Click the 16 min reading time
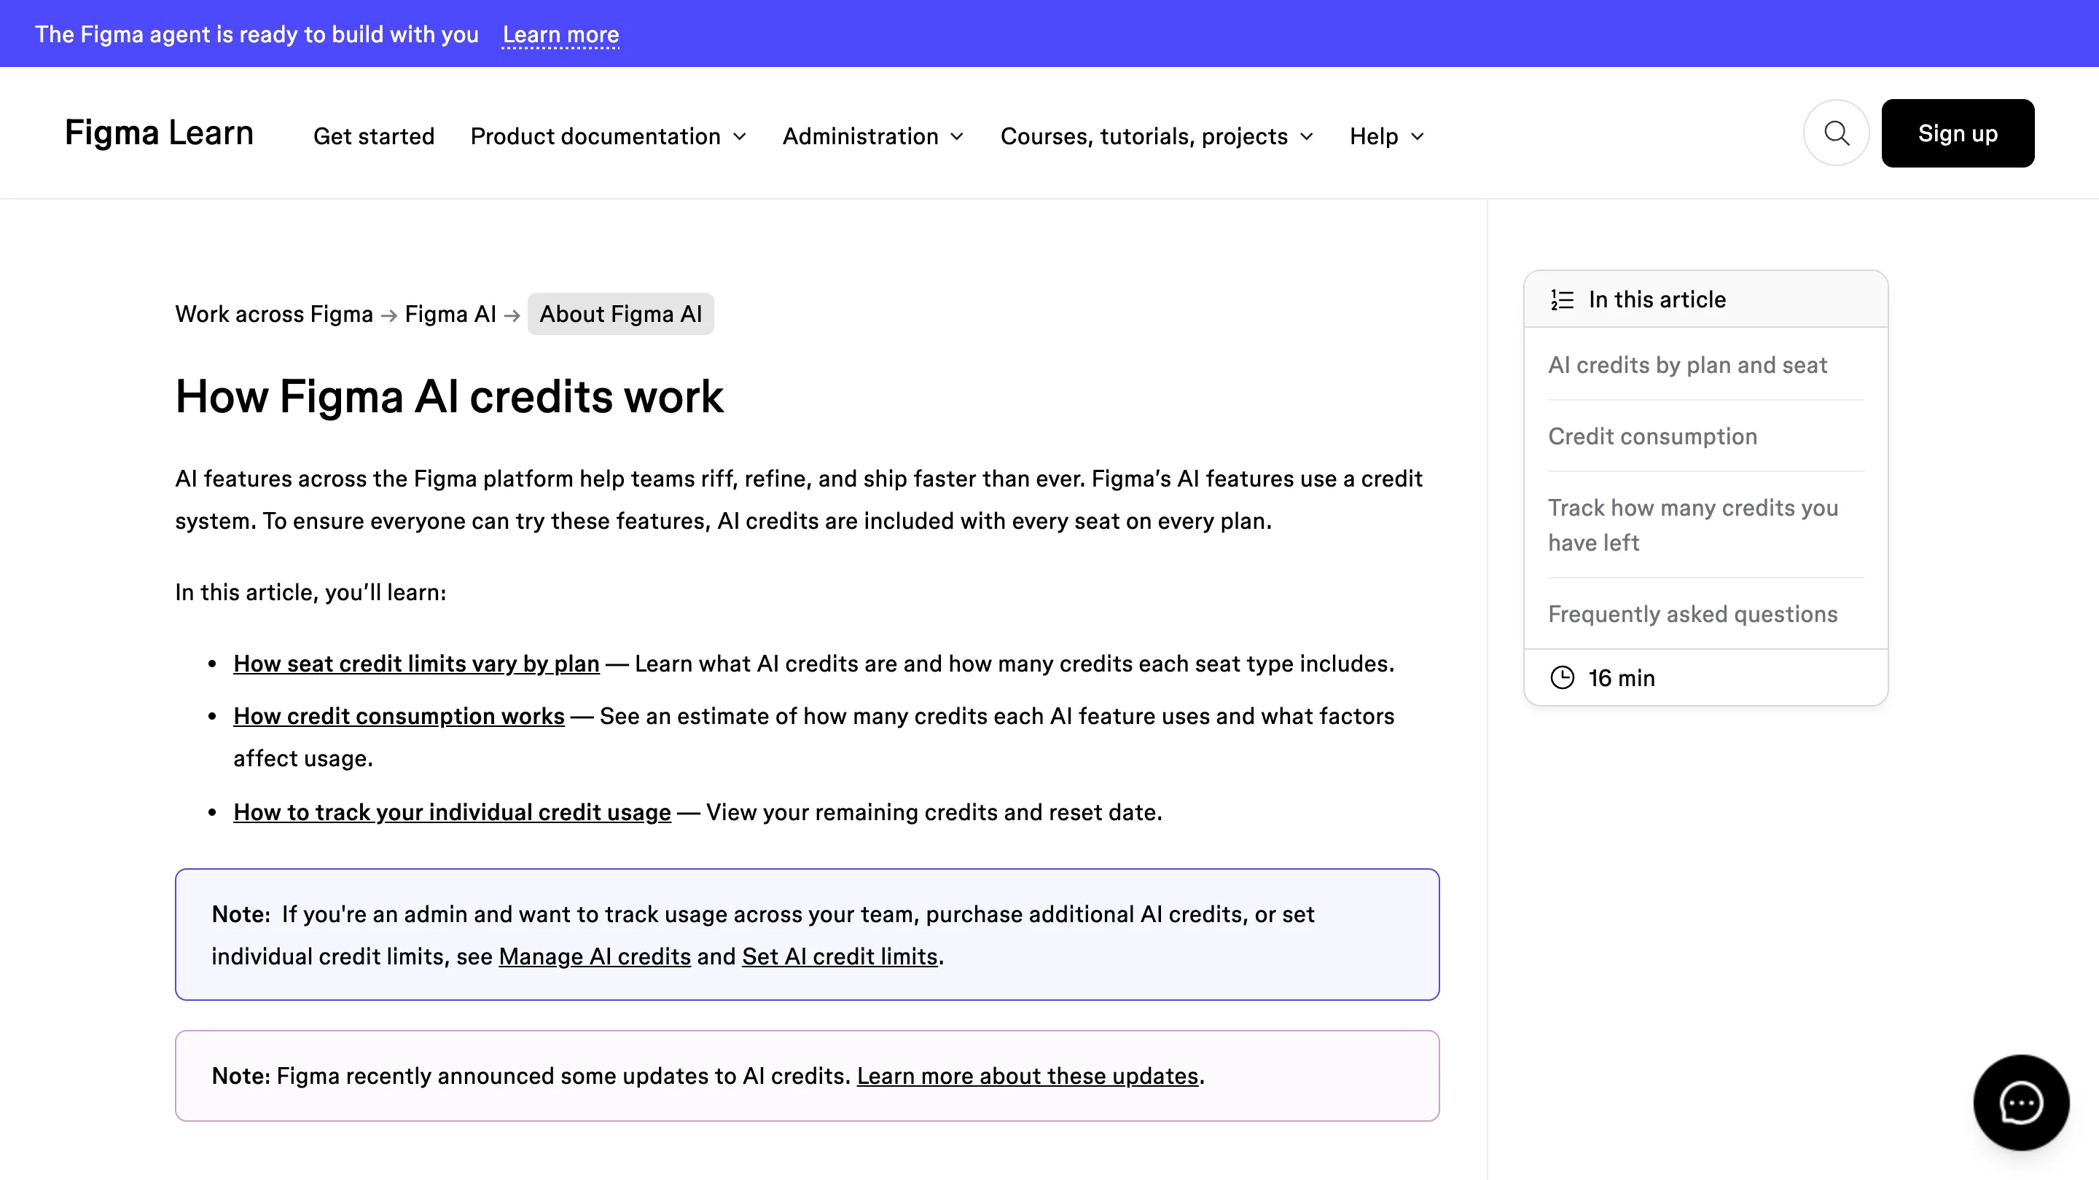2099x1180 pixels. pos(1622,677)
